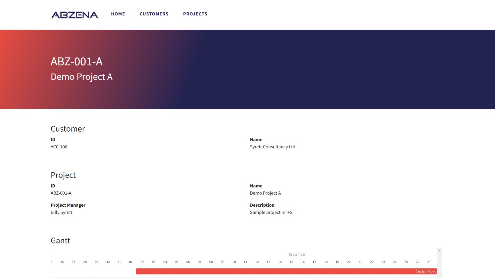Click day 01 on the Gantt timeline

[x=131, y=262]
